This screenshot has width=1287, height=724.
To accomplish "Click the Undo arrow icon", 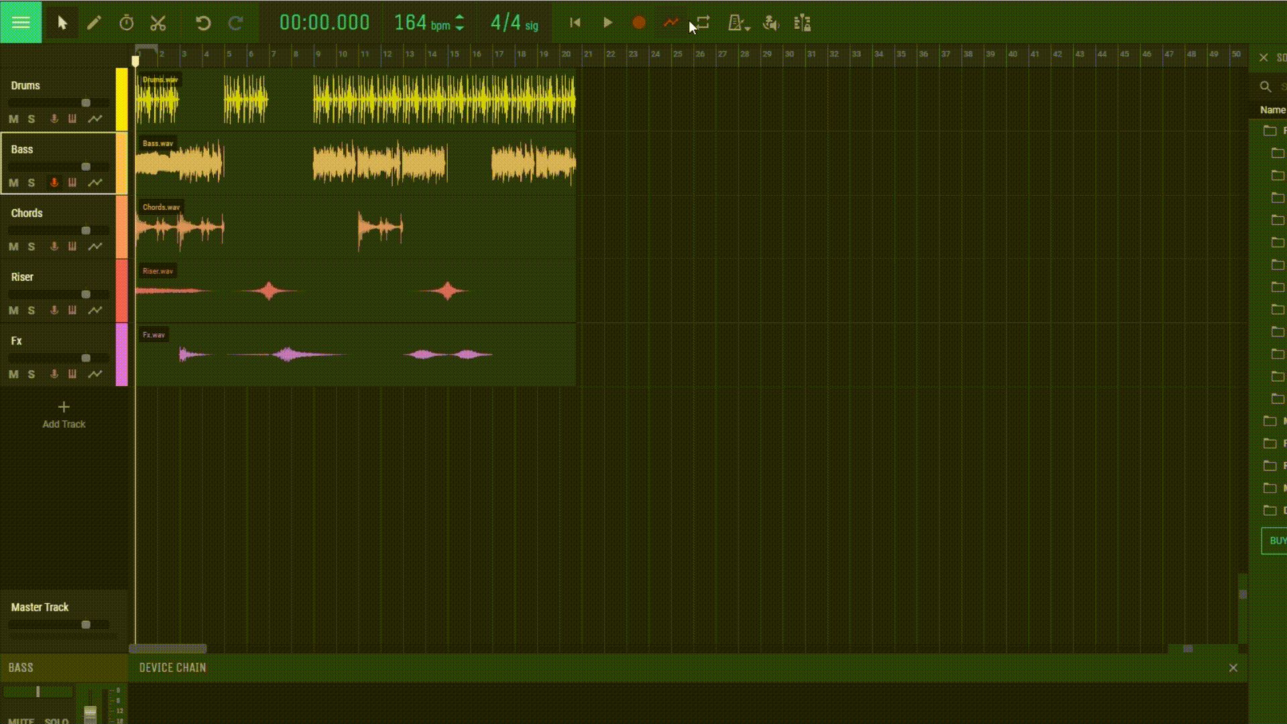I will click(x=204, y=22).
